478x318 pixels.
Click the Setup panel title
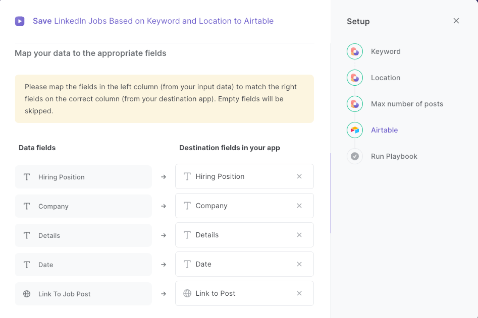coord(358,21)
